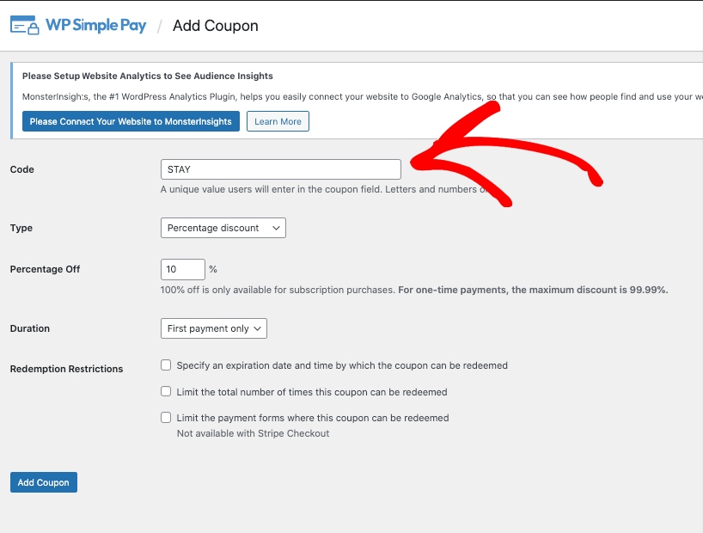Click the Percentage Off number field

pos(182,269)
